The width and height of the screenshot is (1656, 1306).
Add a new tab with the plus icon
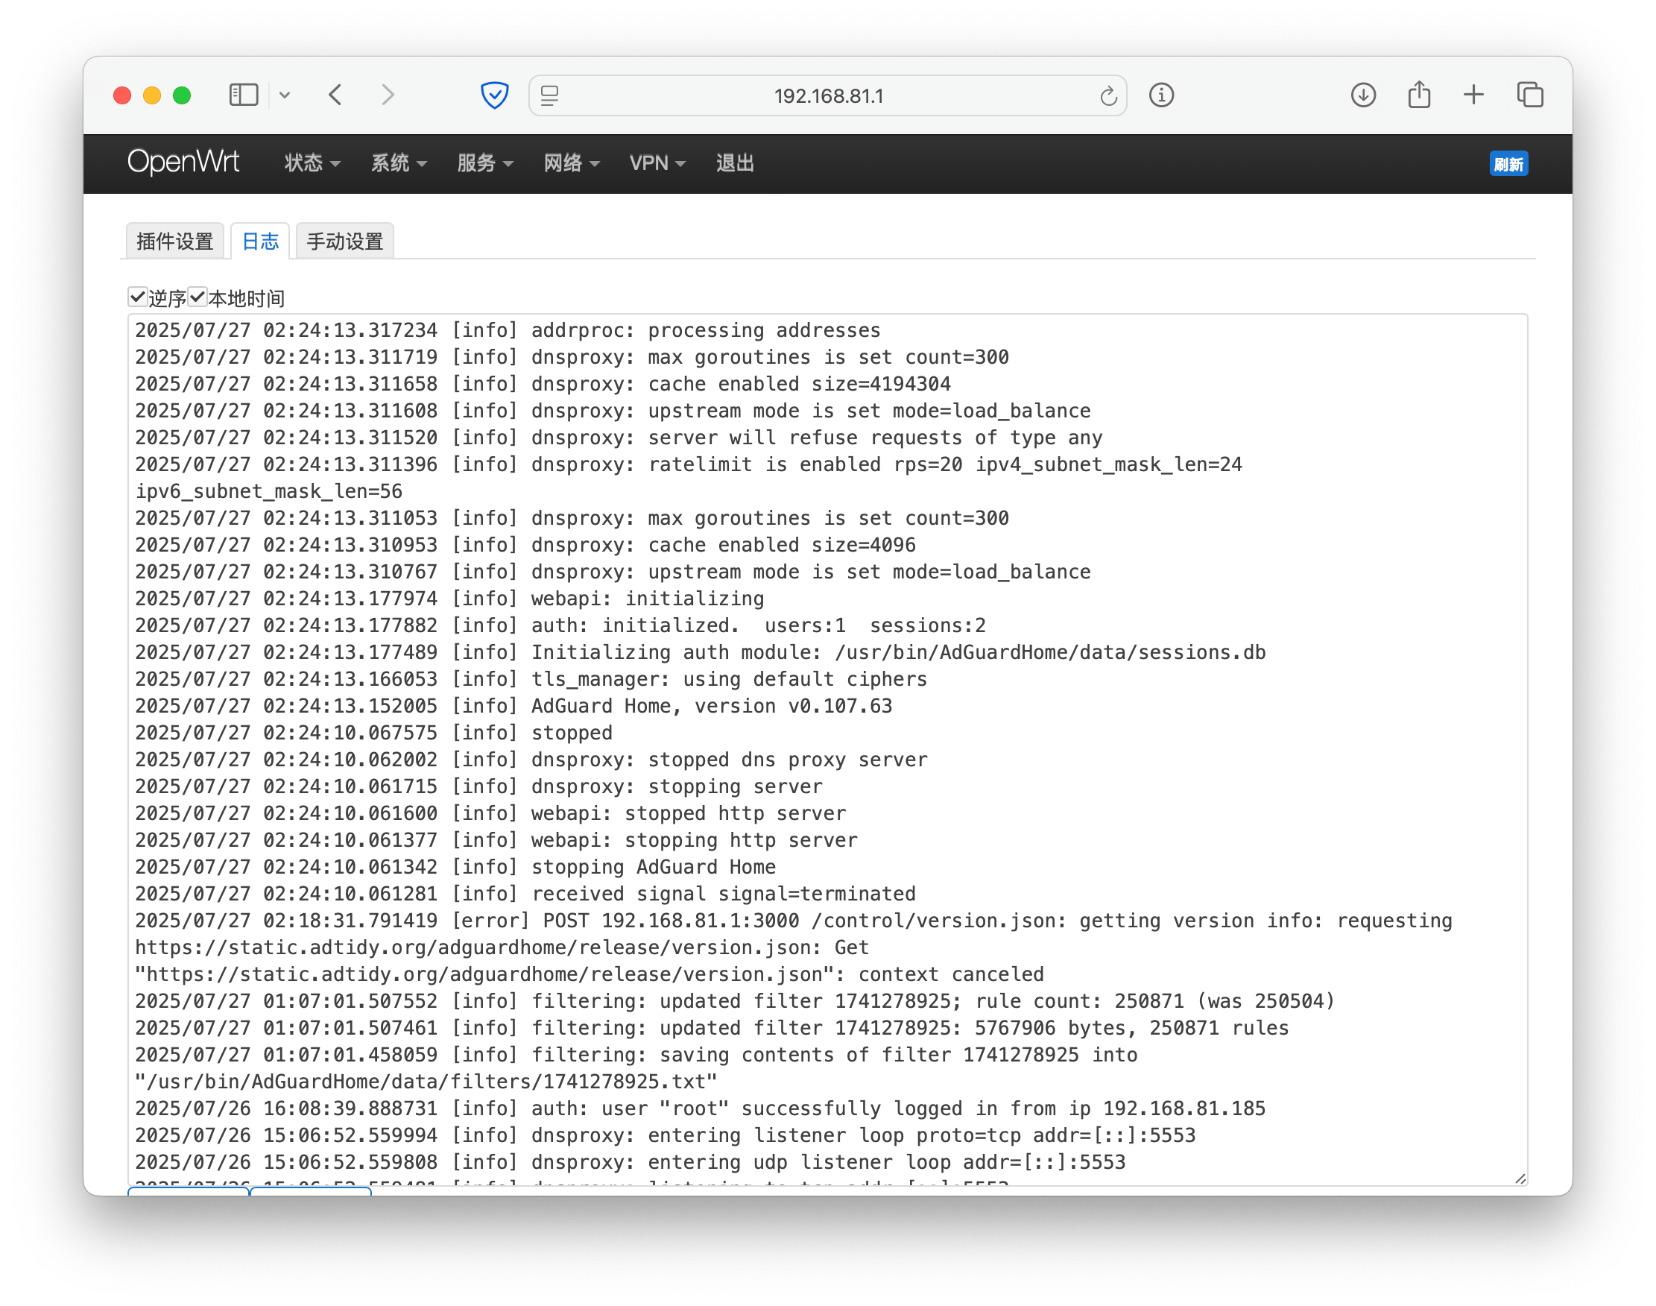1473,95
